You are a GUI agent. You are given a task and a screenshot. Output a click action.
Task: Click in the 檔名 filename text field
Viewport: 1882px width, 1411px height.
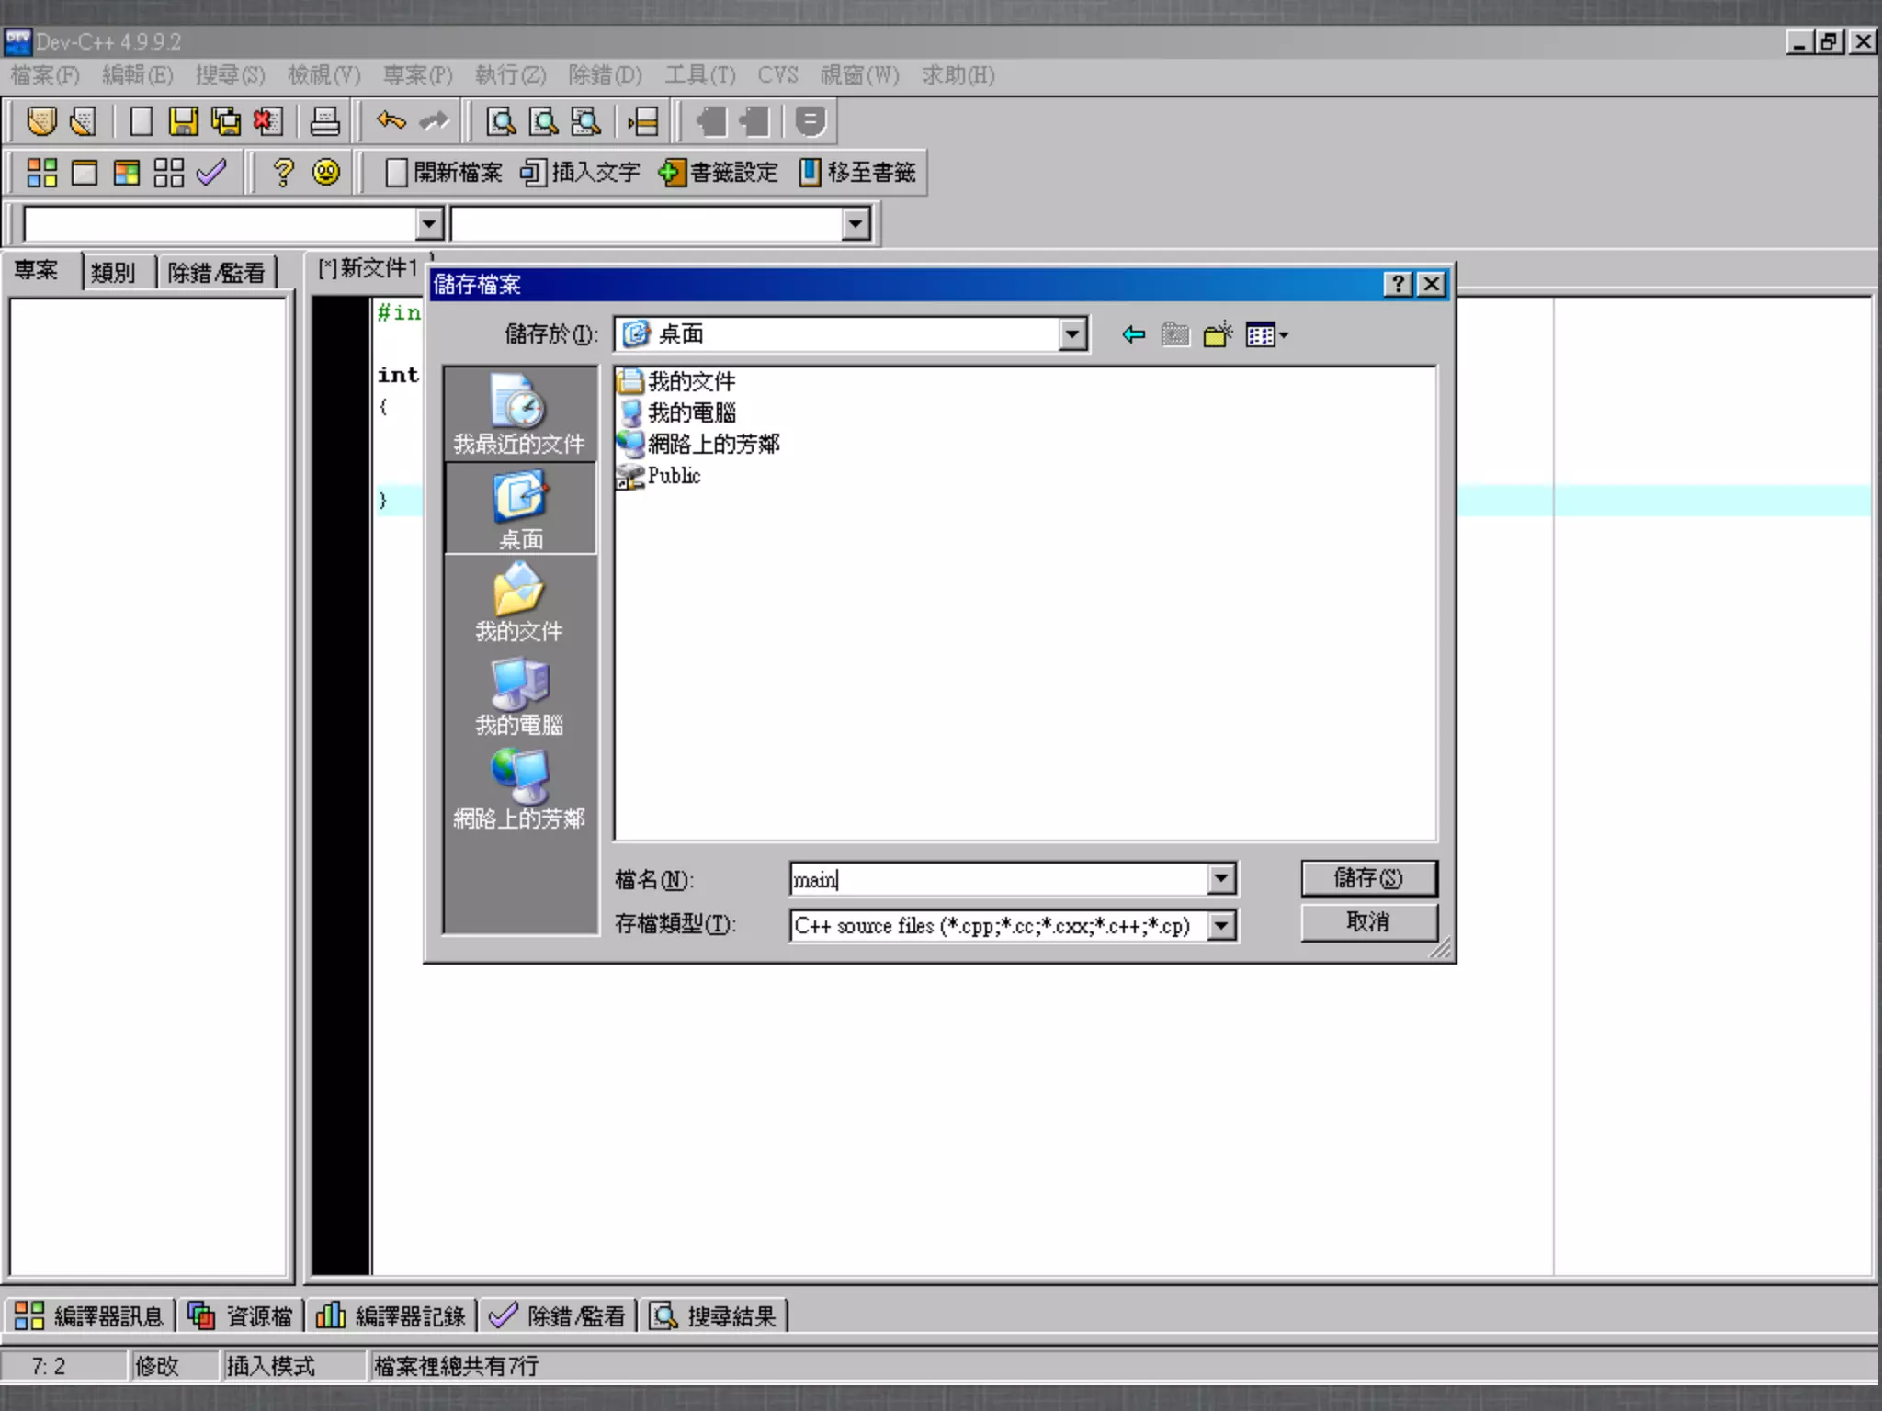[997, 879]
